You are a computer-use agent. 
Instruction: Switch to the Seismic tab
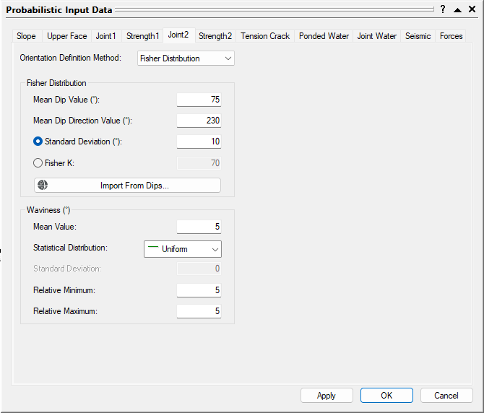pyautogui.click(x=418, y=36)
